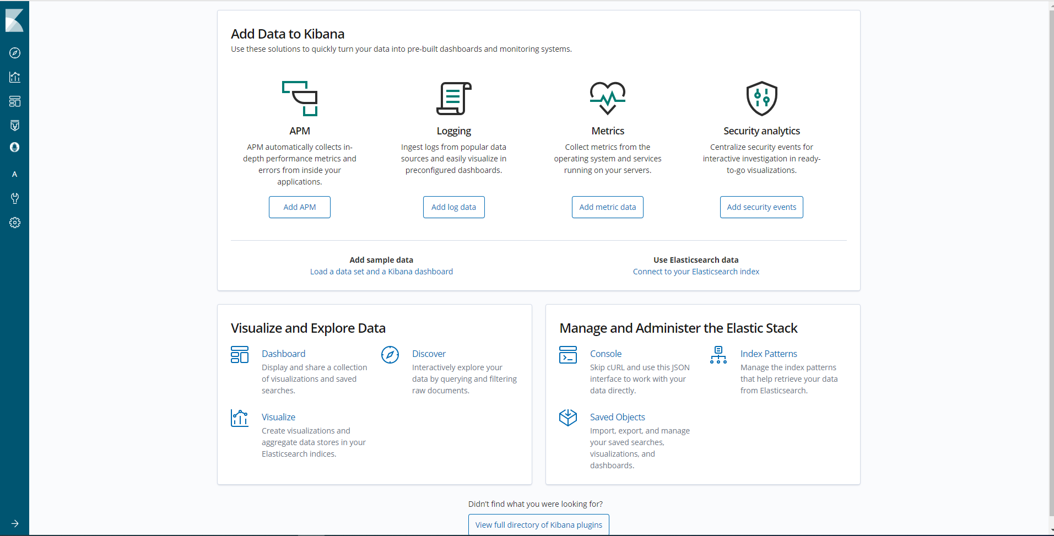
Task: Open Timelion from the sidebar shield icon
Action: coord(15,126)
